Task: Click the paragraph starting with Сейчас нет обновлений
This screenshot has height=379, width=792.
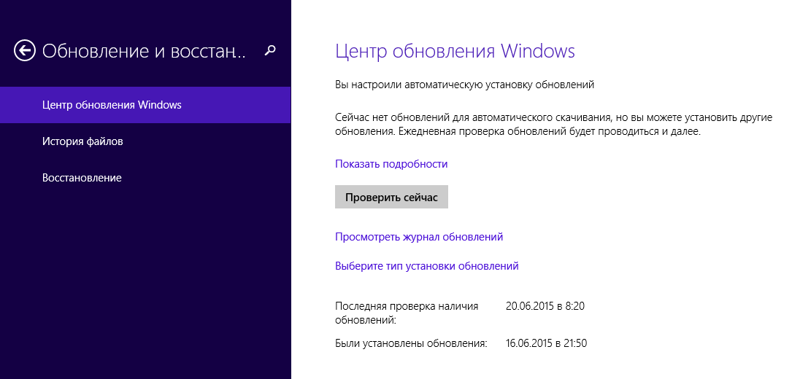Action: point(553,125)
